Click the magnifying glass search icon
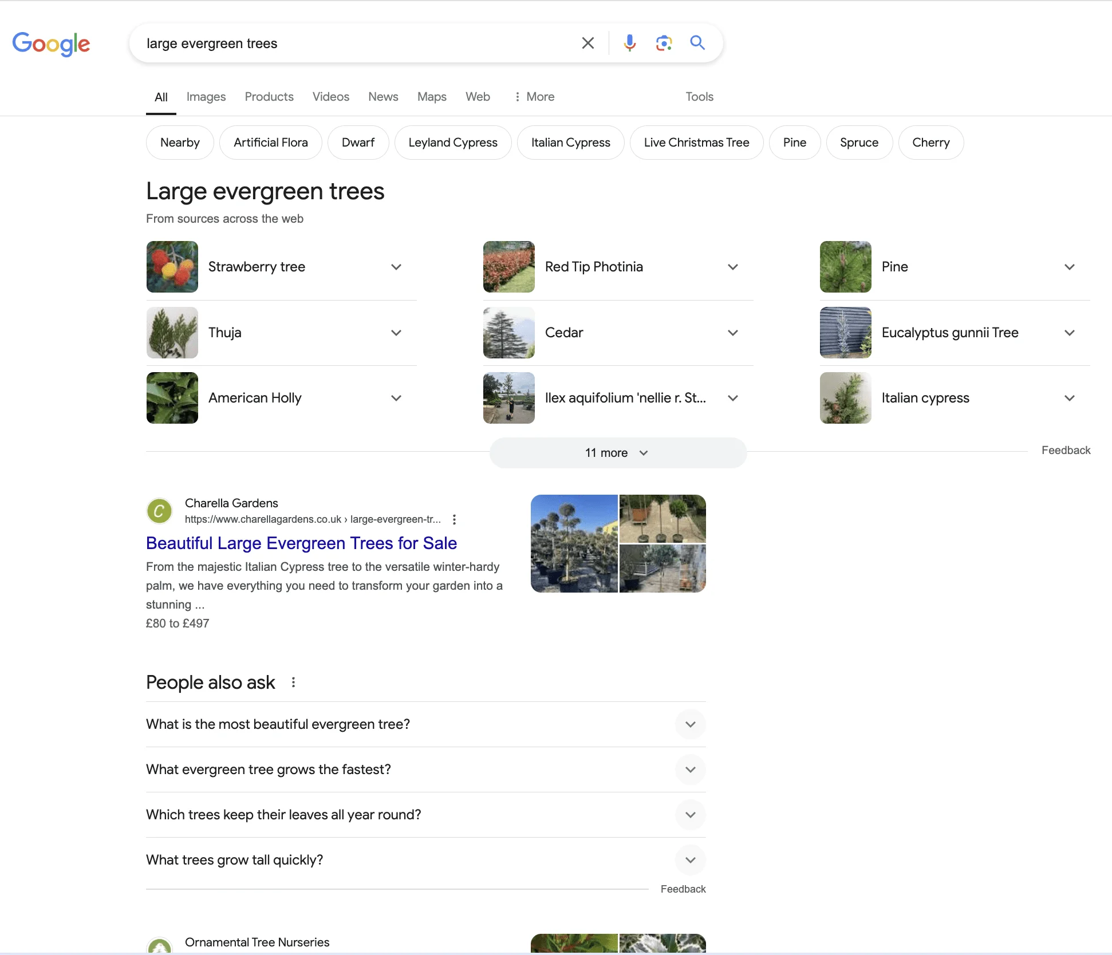The image size is (1112, 955). point(697,43)
